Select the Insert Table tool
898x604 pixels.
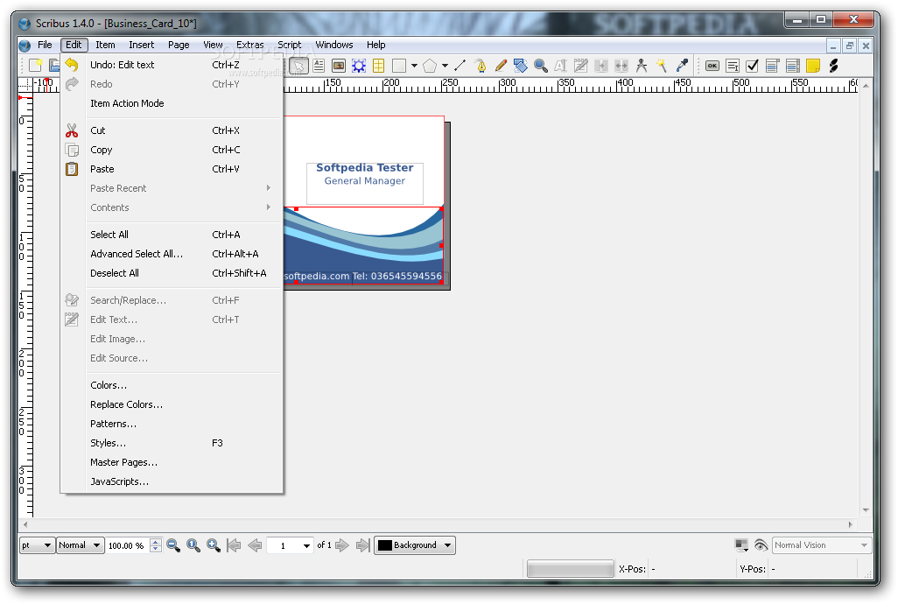coord(379,66)
